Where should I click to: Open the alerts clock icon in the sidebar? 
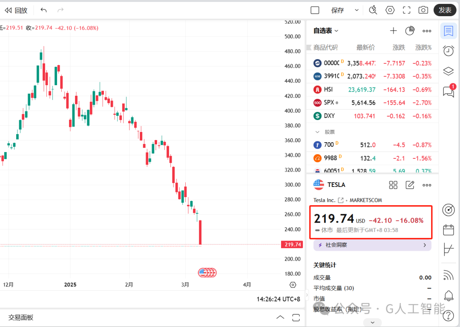(448, 51)
